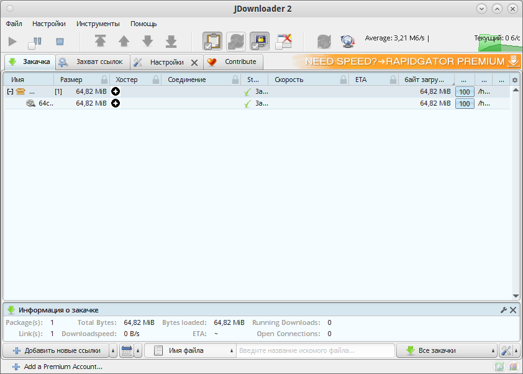The height and width of the screenshot is (374, 523).
Task: Click the speed graph in toolbar
Action: [x=499, y=42]
